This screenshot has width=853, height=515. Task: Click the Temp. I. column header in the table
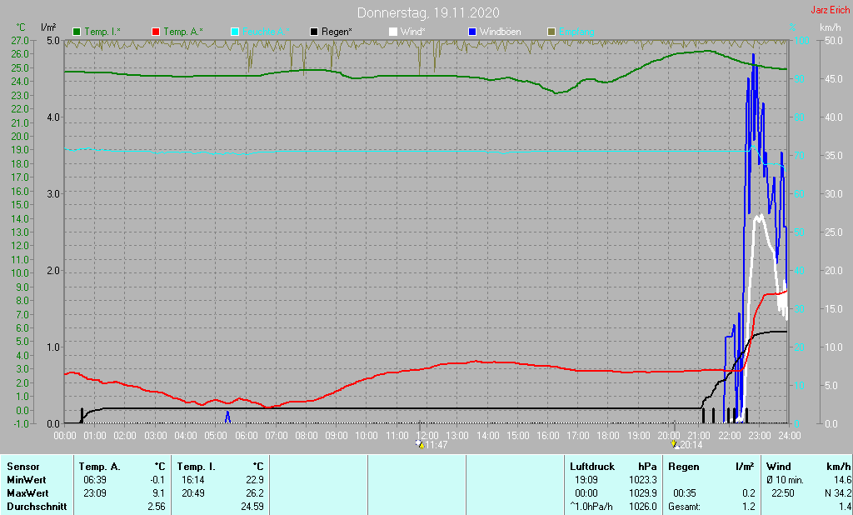196,467
